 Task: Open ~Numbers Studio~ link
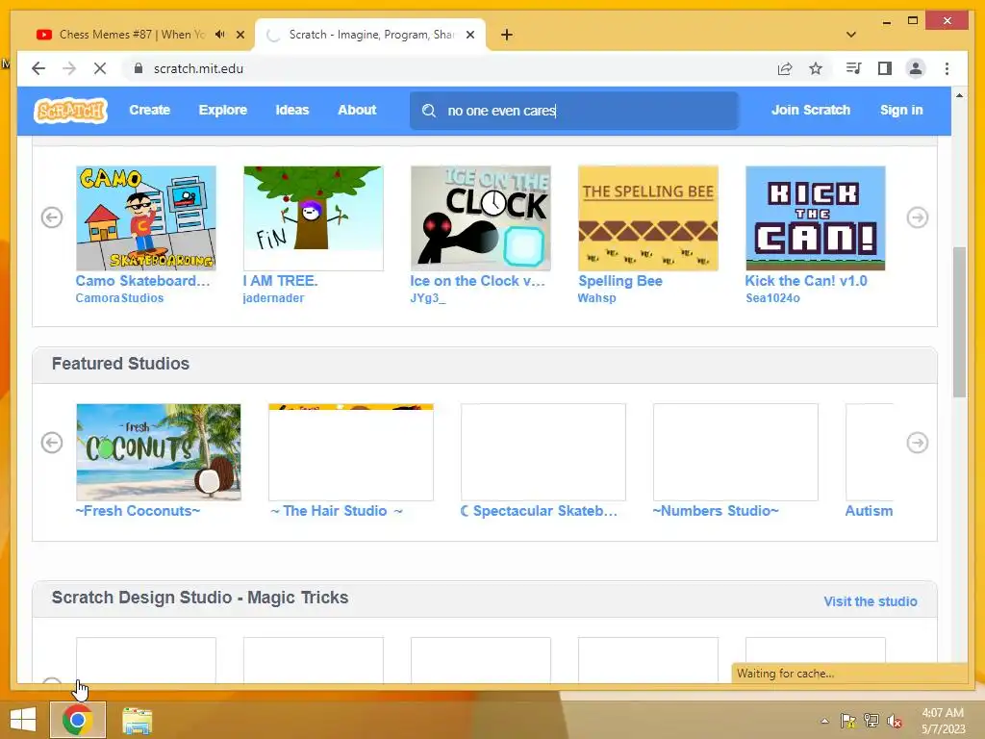pyautogui.click(x=716, y=511)
